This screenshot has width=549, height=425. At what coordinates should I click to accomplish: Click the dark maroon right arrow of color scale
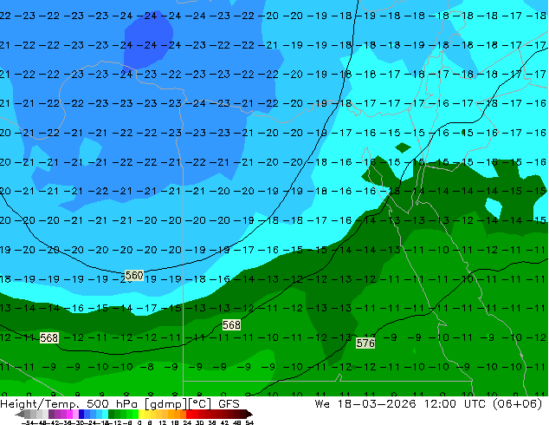click(249, 414)
